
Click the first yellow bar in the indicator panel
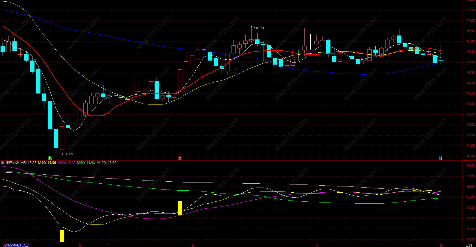pyautogui.click(x=62, y=236)
